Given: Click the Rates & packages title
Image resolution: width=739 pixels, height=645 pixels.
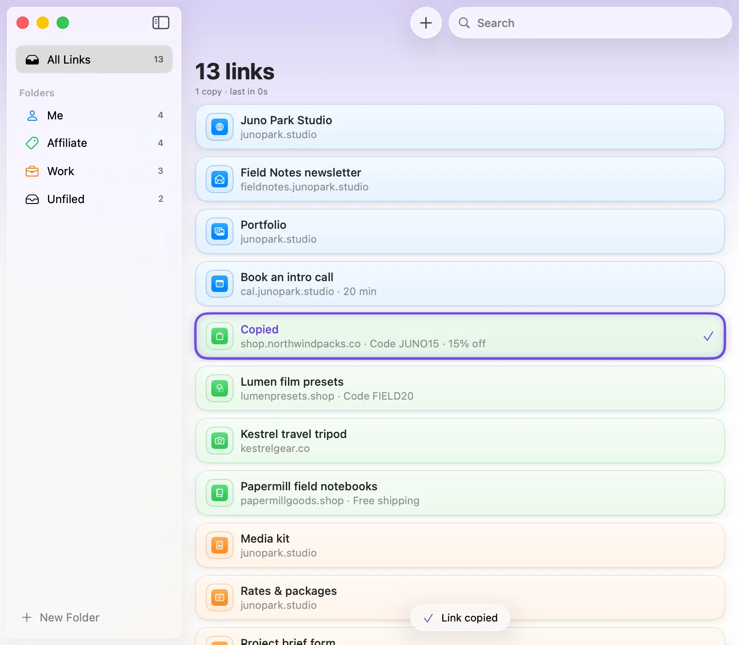Looking at the screenshot, I should [x=288, y=591].
